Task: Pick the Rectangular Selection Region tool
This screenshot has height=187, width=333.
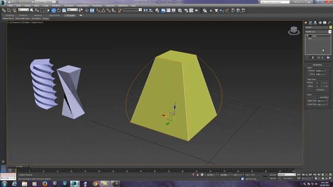Action: coord(42,10)
